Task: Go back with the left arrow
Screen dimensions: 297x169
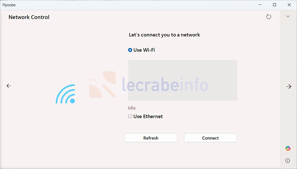Action: point(9,86)
